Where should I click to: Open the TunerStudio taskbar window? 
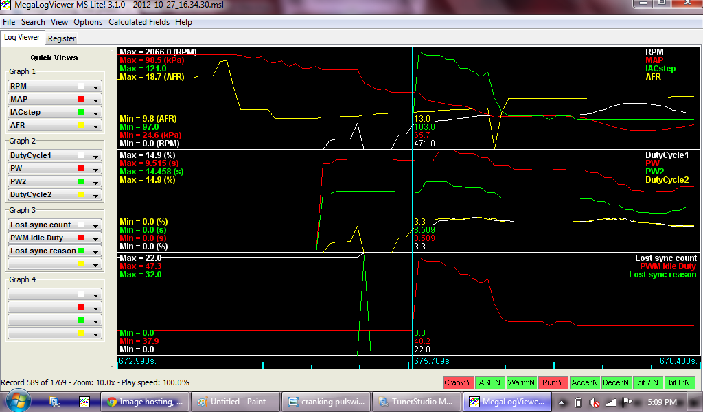(417, 402)
